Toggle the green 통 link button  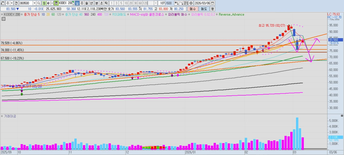44,3
